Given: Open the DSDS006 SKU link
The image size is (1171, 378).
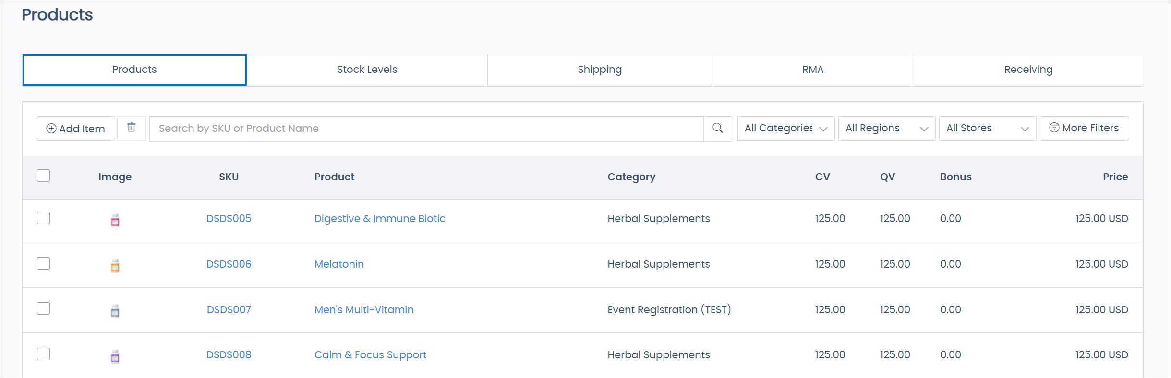Looking at the screenshot, I should (x=229, y=264).
